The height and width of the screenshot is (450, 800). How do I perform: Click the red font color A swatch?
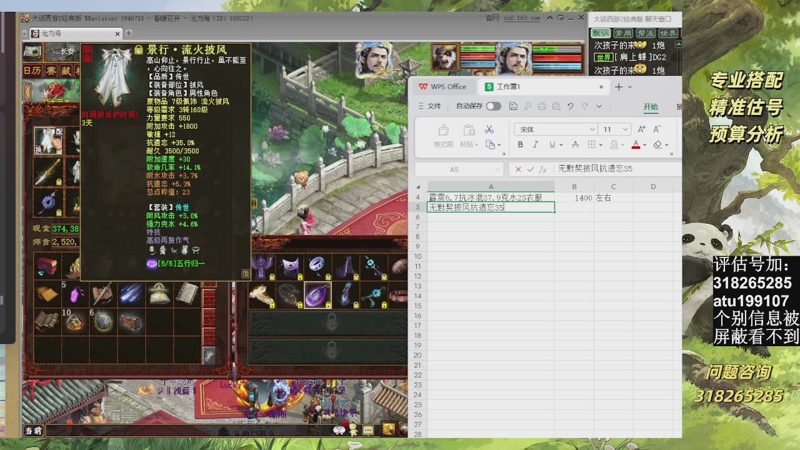[636, 145]
